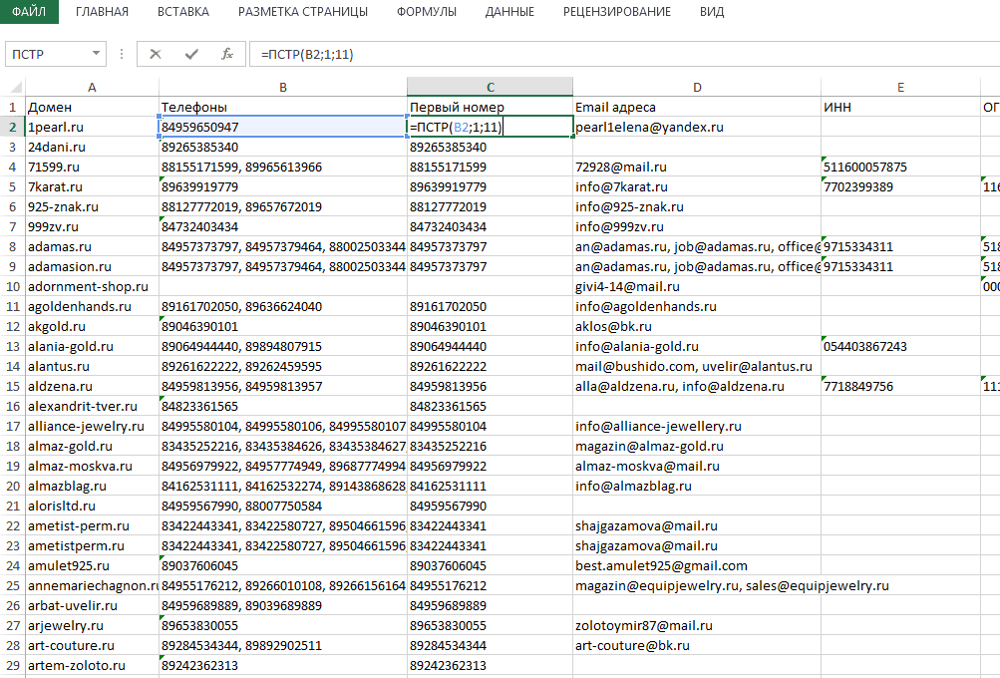Select email cell pearl1elena@yandex.ru
The width and height of the screenshot is (1000, 678).
697,127
